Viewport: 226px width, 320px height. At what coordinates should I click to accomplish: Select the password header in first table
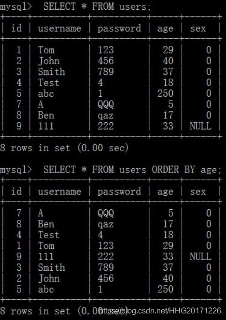[119, 29]
